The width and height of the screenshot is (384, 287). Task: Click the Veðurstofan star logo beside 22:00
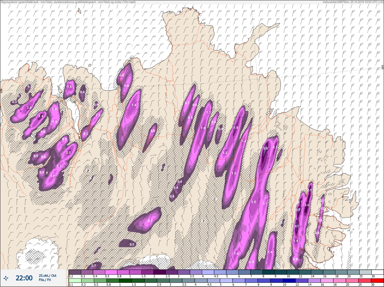click(6, 278)
